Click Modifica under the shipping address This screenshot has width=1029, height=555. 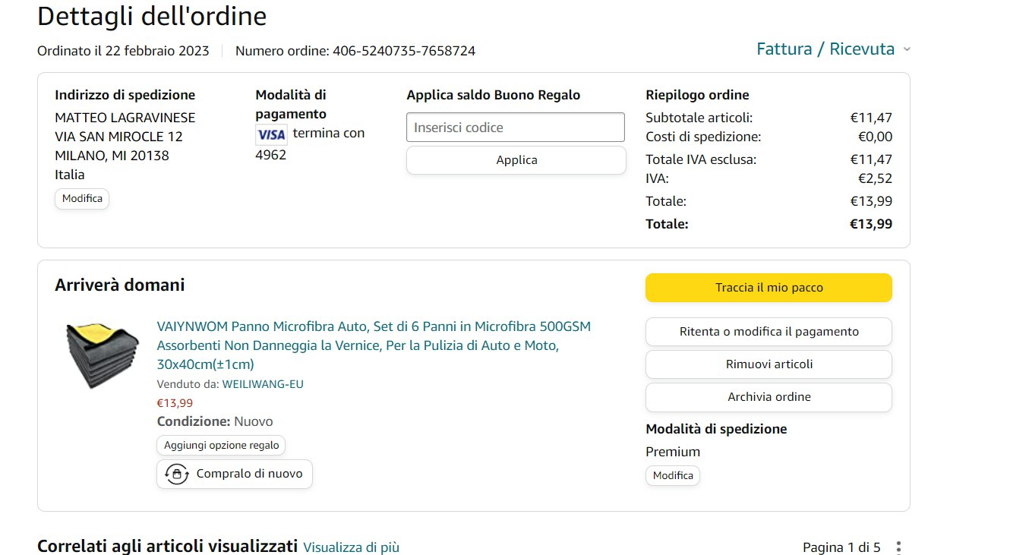82,199
